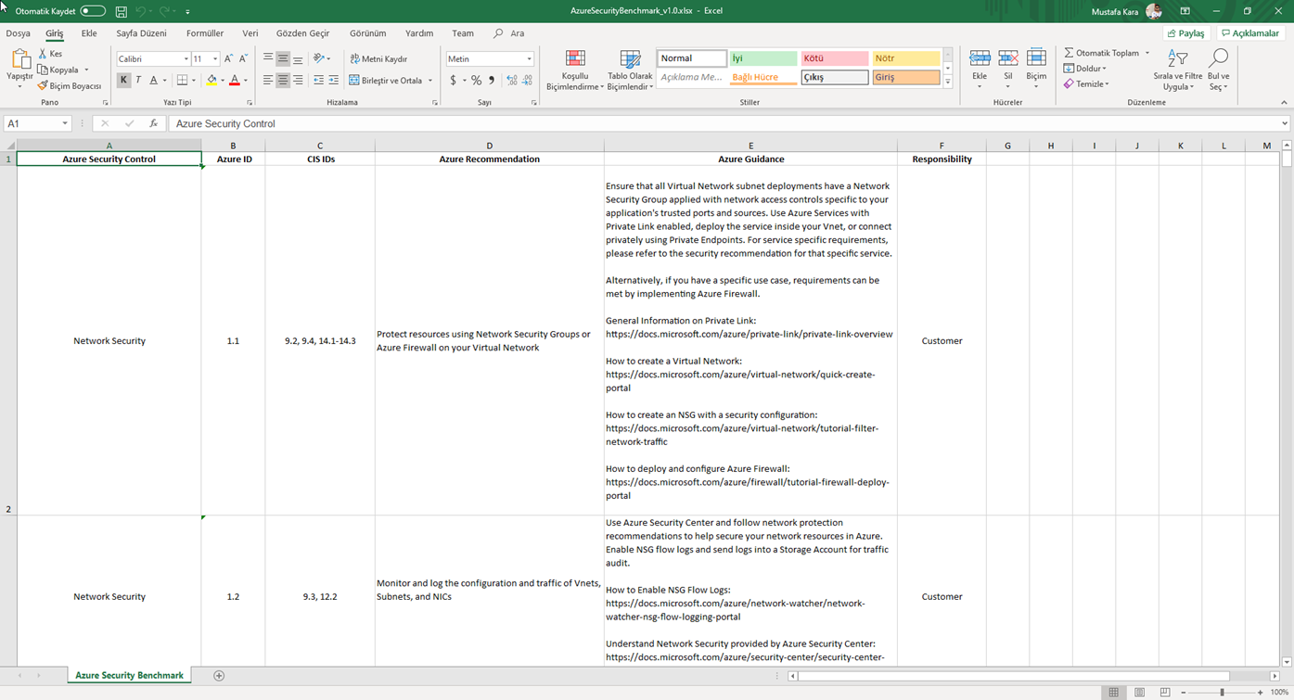Toggle bottom vertical alignment
1294x700 pixels.
[298, 58]
